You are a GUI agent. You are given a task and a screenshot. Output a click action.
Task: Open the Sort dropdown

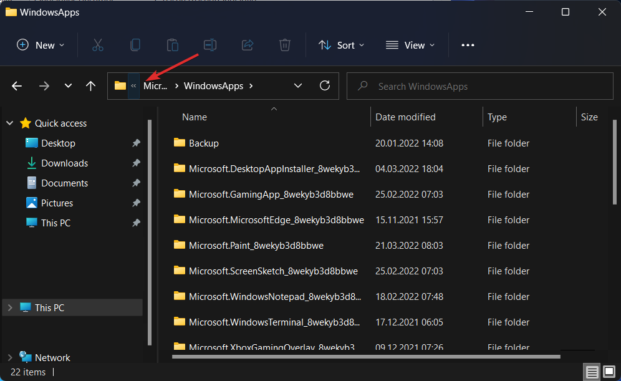click(341, 45)
